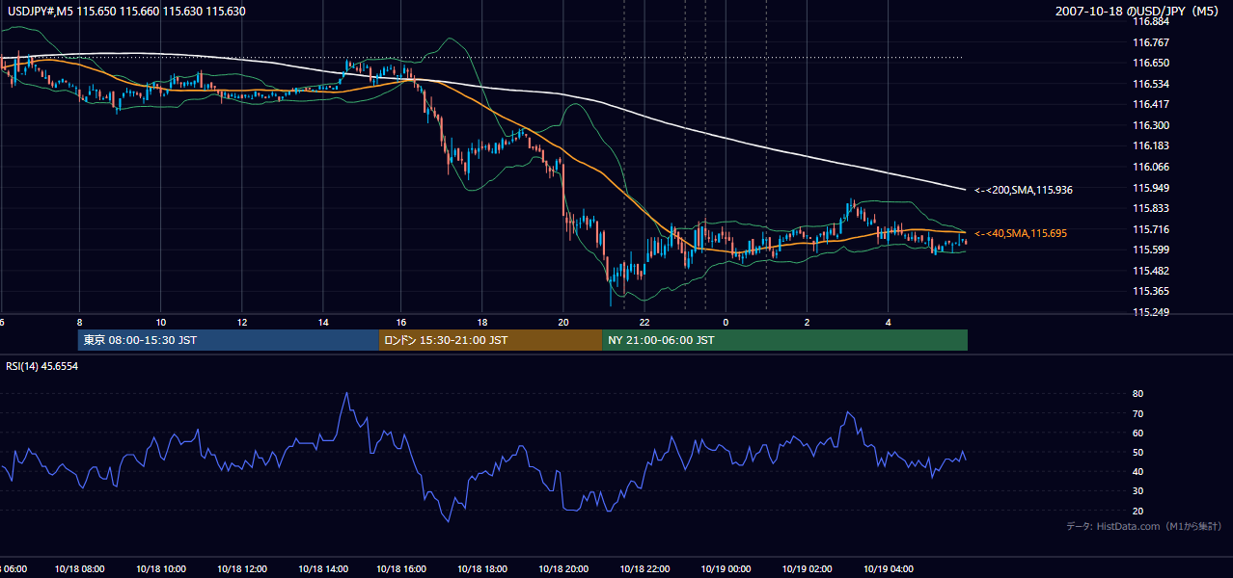Click the データ: HistData.com source credit
This screenshot has height=578, width=1233.
1144,526
